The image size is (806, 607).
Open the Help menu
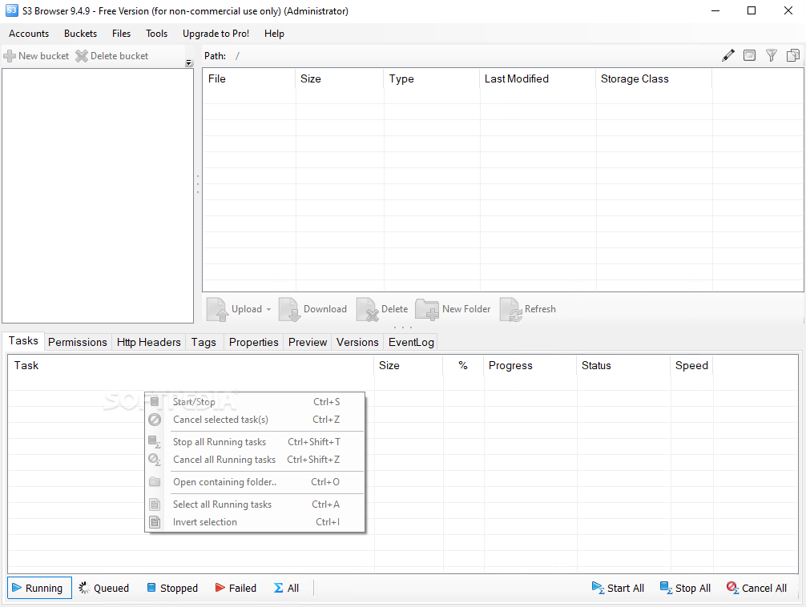(x=274, y=34)
